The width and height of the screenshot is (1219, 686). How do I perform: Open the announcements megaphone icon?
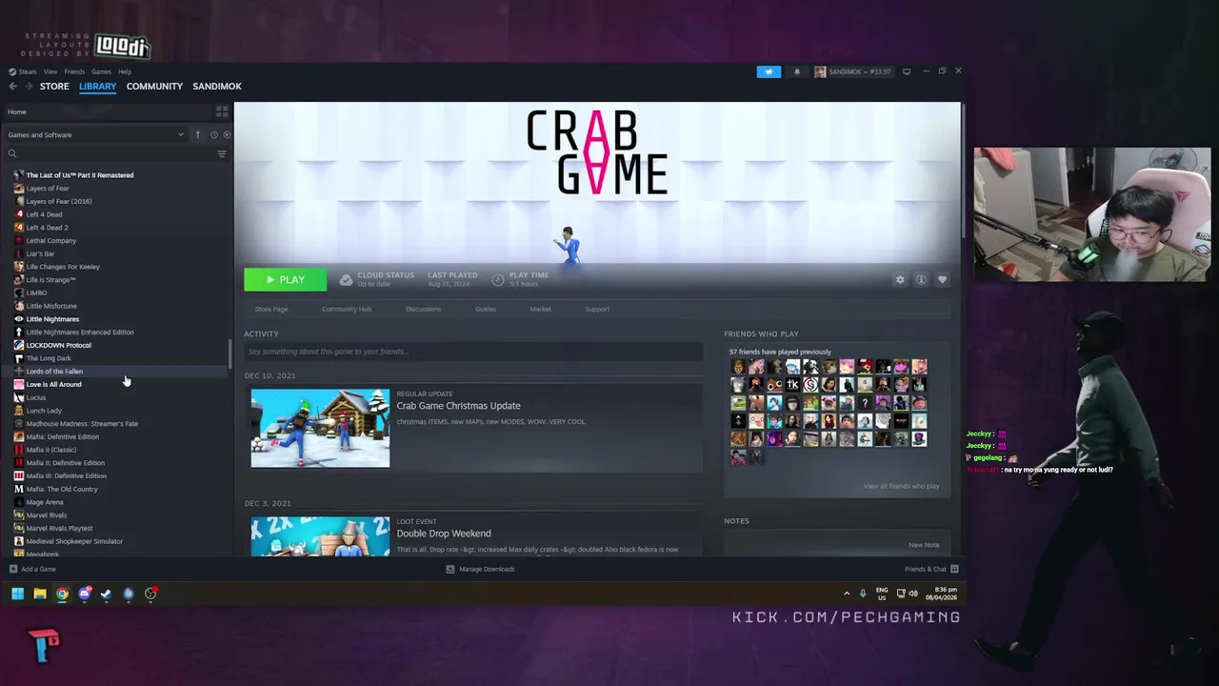click(769, 71)
